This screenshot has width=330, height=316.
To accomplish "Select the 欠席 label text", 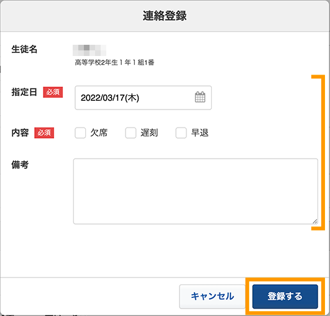I will [x=99, y=132].
